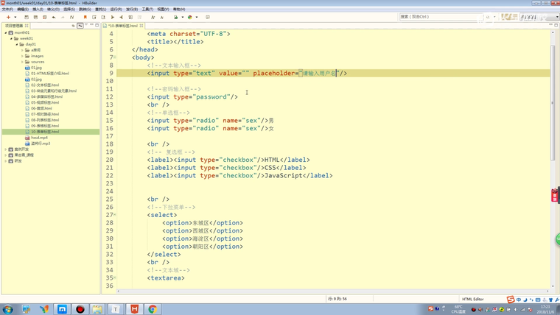This screenshot has height=315, width=560.
Task: Click the Windows Start button
Action: click(x=7, y=309)
